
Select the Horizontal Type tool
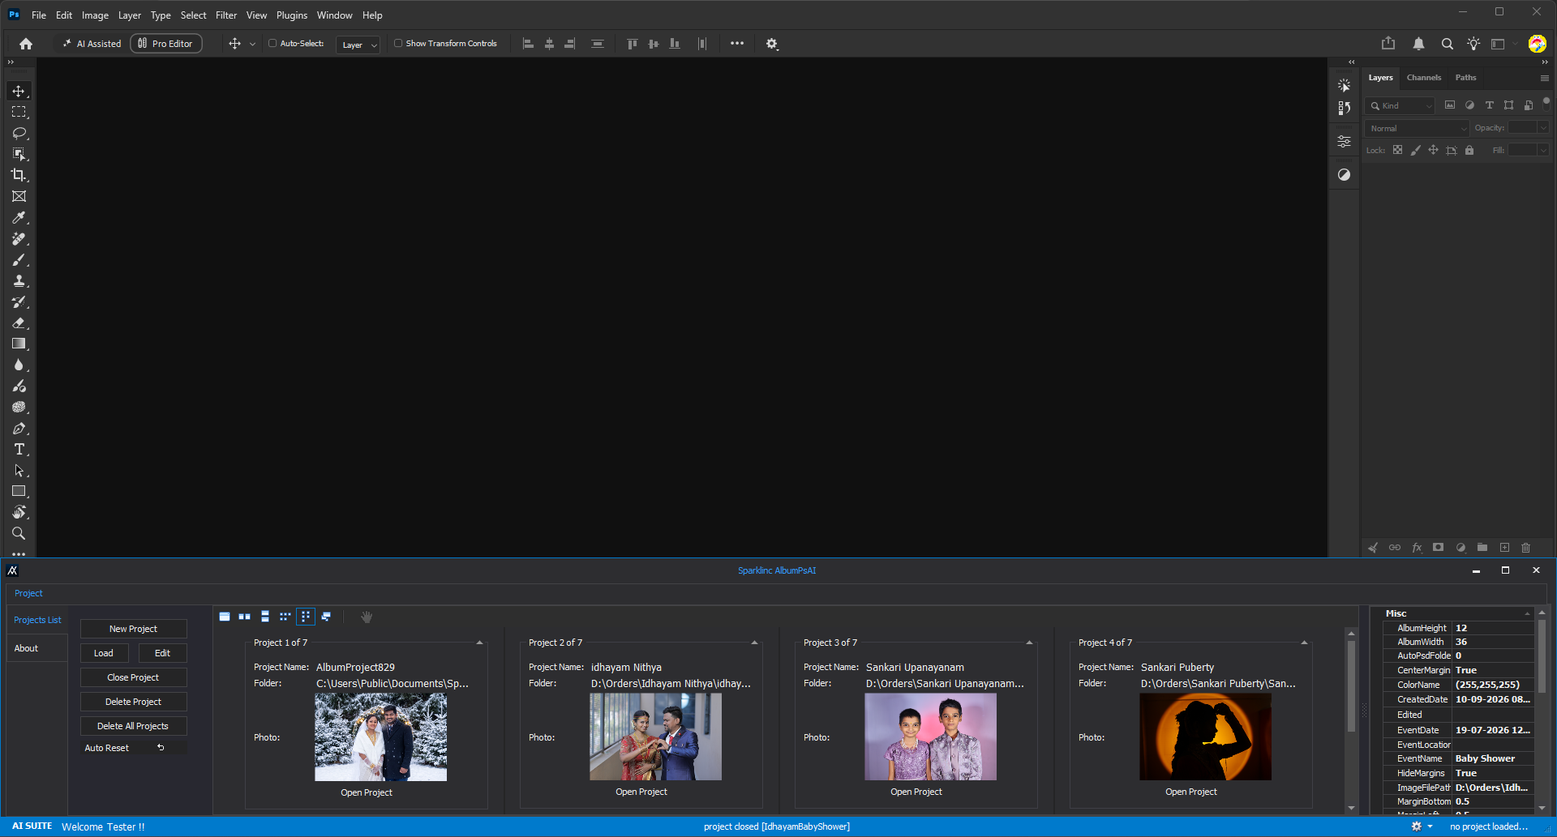[x=19, y=449]
